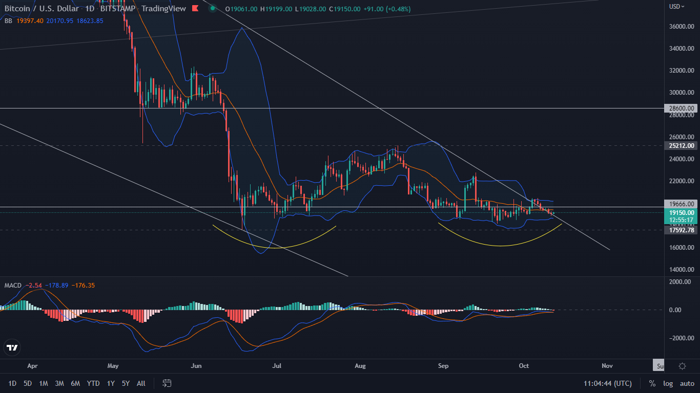Toggle auto scale mode

click(687, 383)
